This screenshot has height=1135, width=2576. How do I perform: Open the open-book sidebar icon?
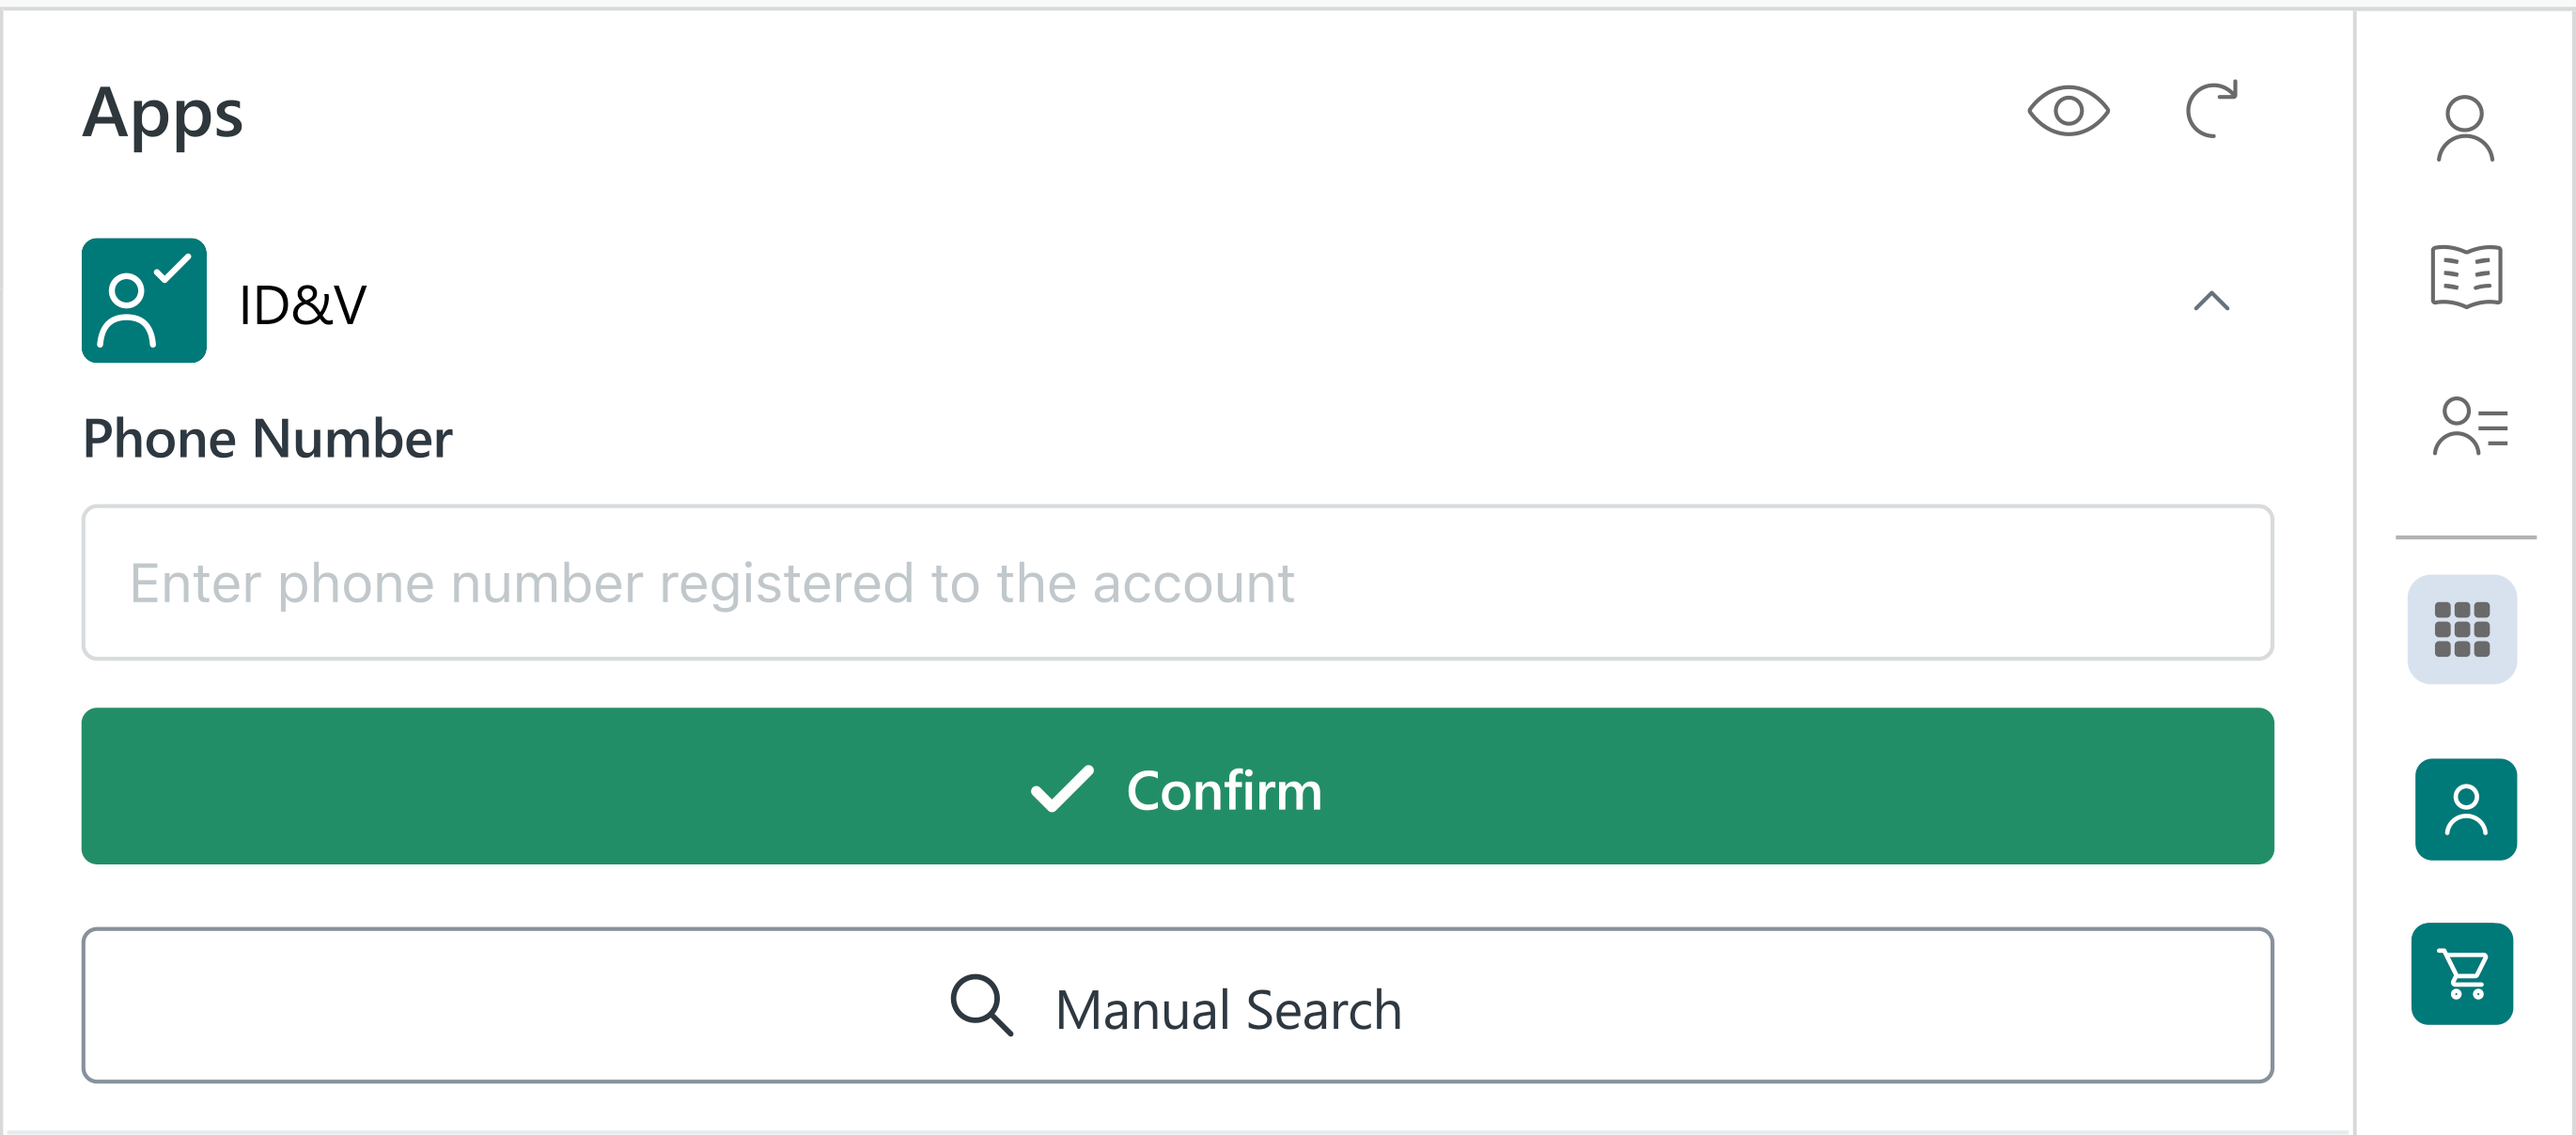(x=2466, y=276)
